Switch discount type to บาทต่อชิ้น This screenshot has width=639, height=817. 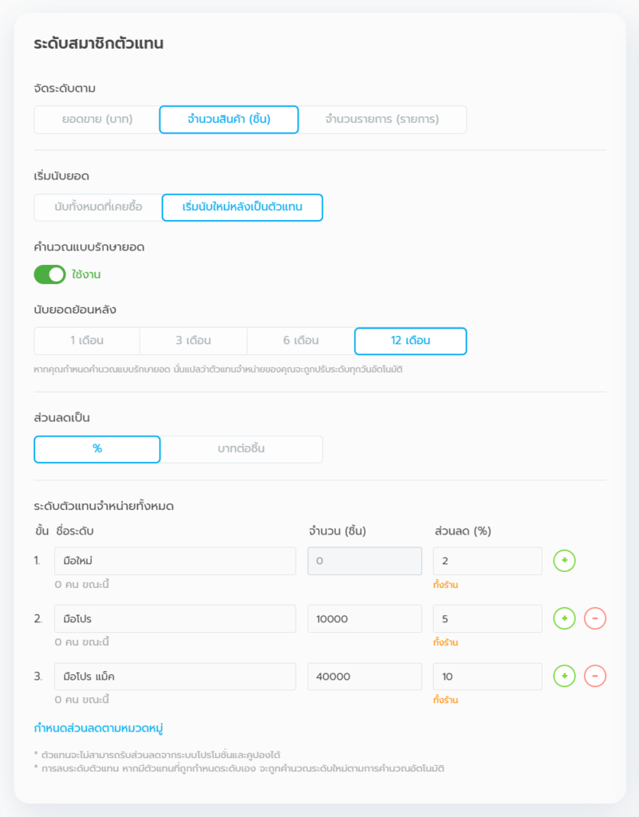click(x=241, y=449)
